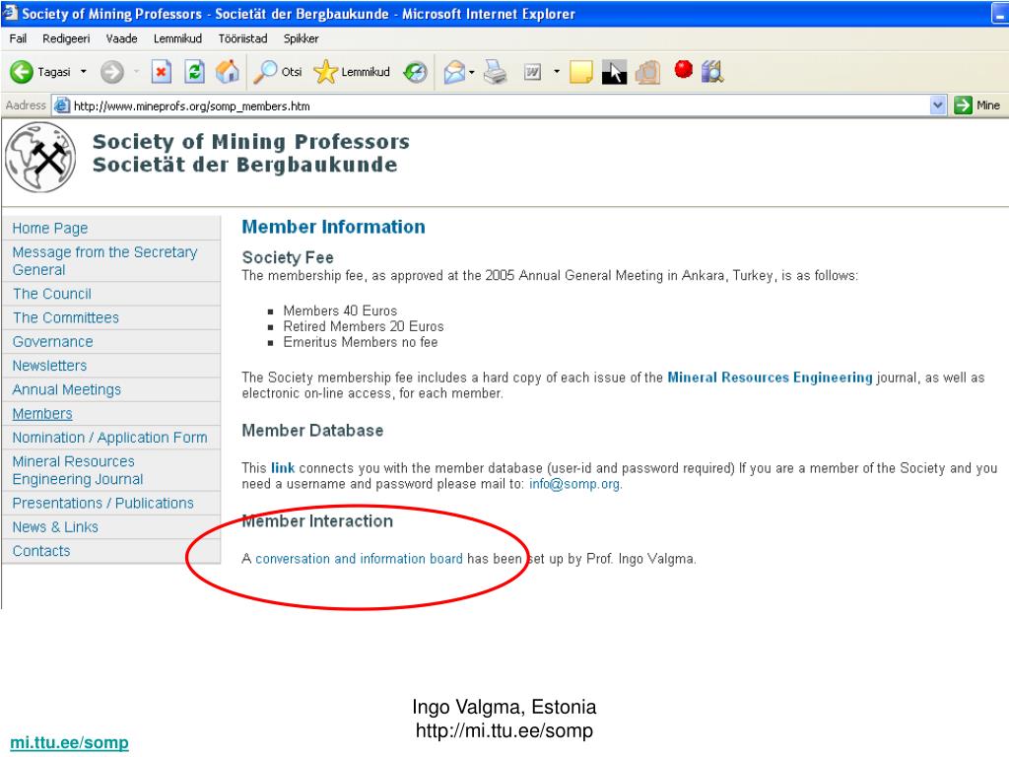Open Favorites (Lemmikud) star icon
1009x757 pixels.
[325, 71]
